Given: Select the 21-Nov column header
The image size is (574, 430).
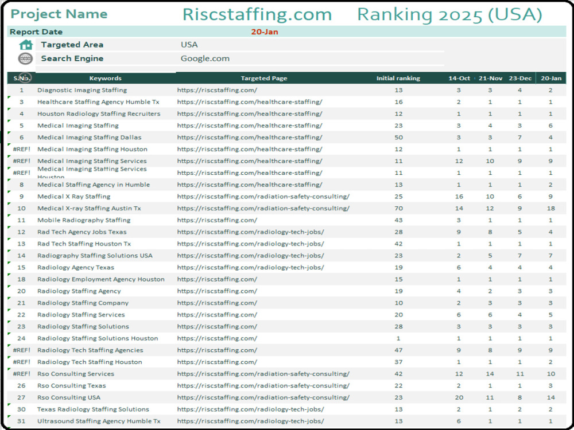Looking at the screenshot, I should pyautogui.click(x=491, y=78).
